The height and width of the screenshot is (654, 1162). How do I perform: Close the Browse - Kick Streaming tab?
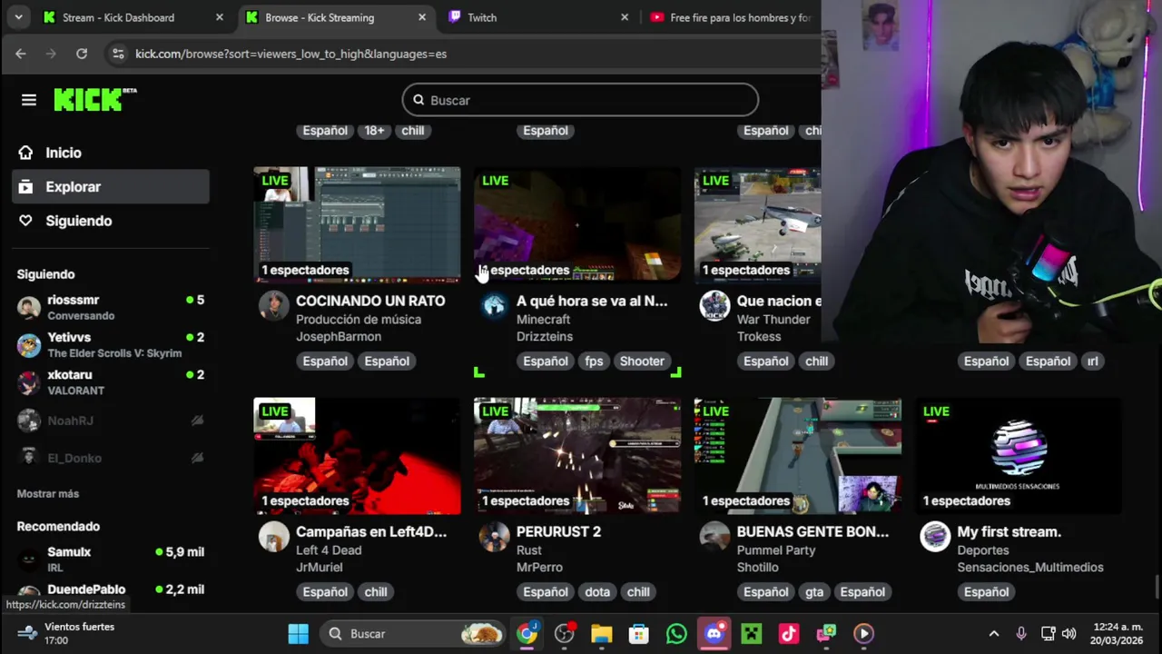422,17
